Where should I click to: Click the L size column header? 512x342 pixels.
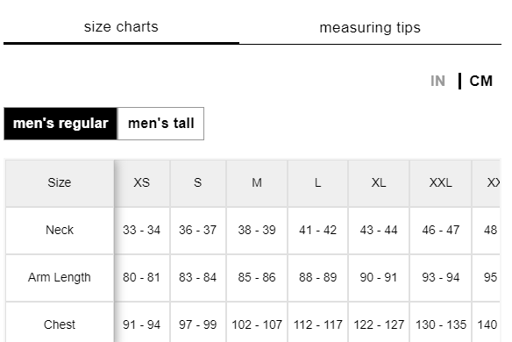tap(317, 182)
